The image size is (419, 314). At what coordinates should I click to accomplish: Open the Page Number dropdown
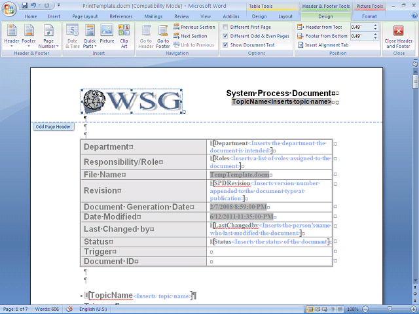48,37
